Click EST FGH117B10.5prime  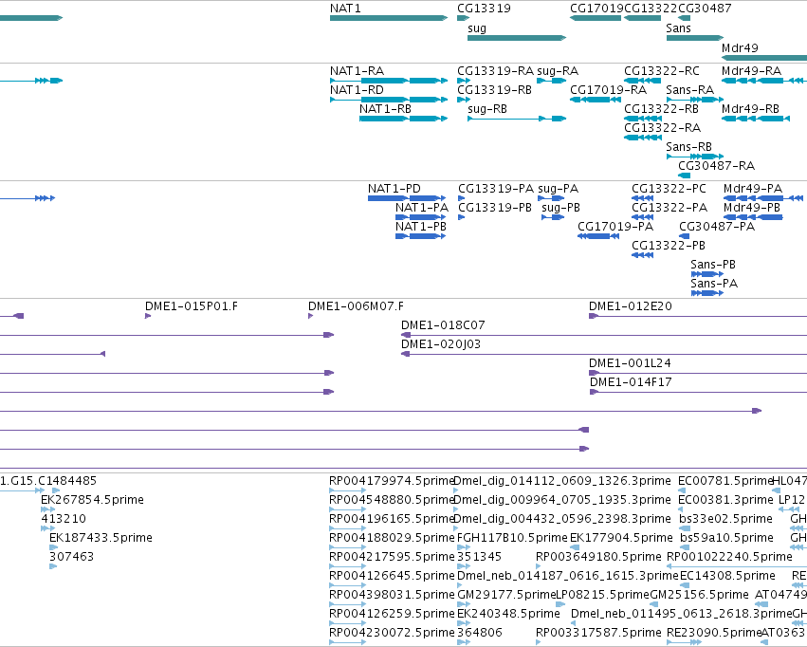coord(464,547)
